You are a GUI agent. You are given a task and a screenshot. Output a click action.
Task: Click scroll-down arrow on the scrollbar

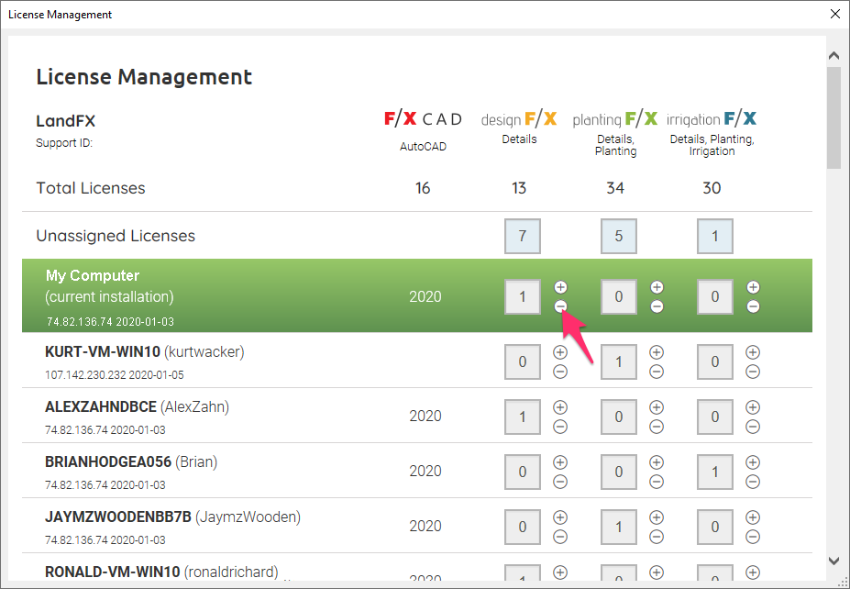(x=834, y=561)
